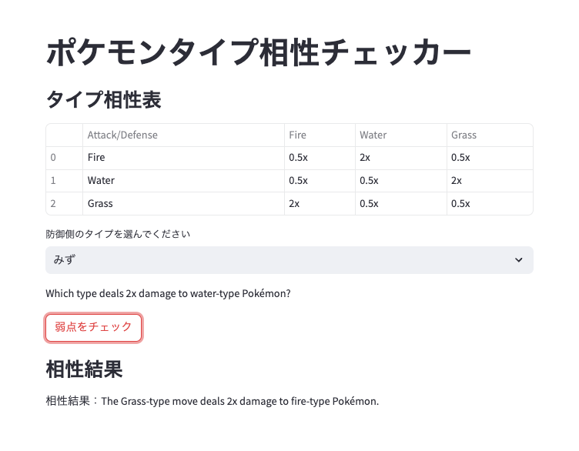The width and height of the screenshot is (579, 451).
Task: Expand the dropdown chevron arrow
Action: point(518,260)
